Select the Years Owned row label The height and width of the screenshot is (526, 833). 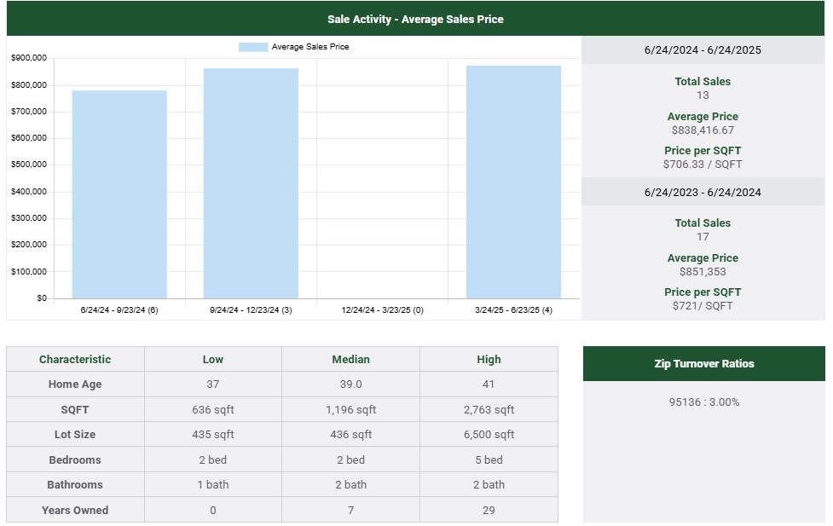coord(75,510)
